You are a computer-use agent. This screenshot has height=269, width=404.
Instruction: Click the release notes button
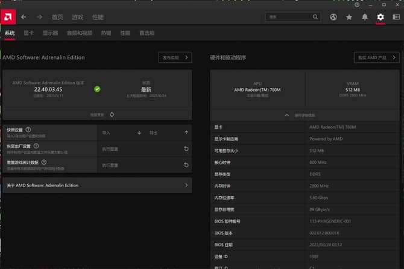175,57
